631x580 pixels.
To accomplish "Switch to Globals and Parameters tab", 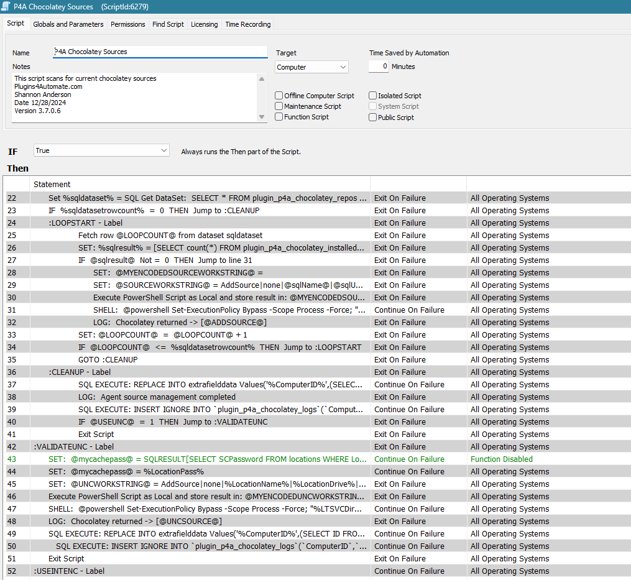I will coord(68,24).
